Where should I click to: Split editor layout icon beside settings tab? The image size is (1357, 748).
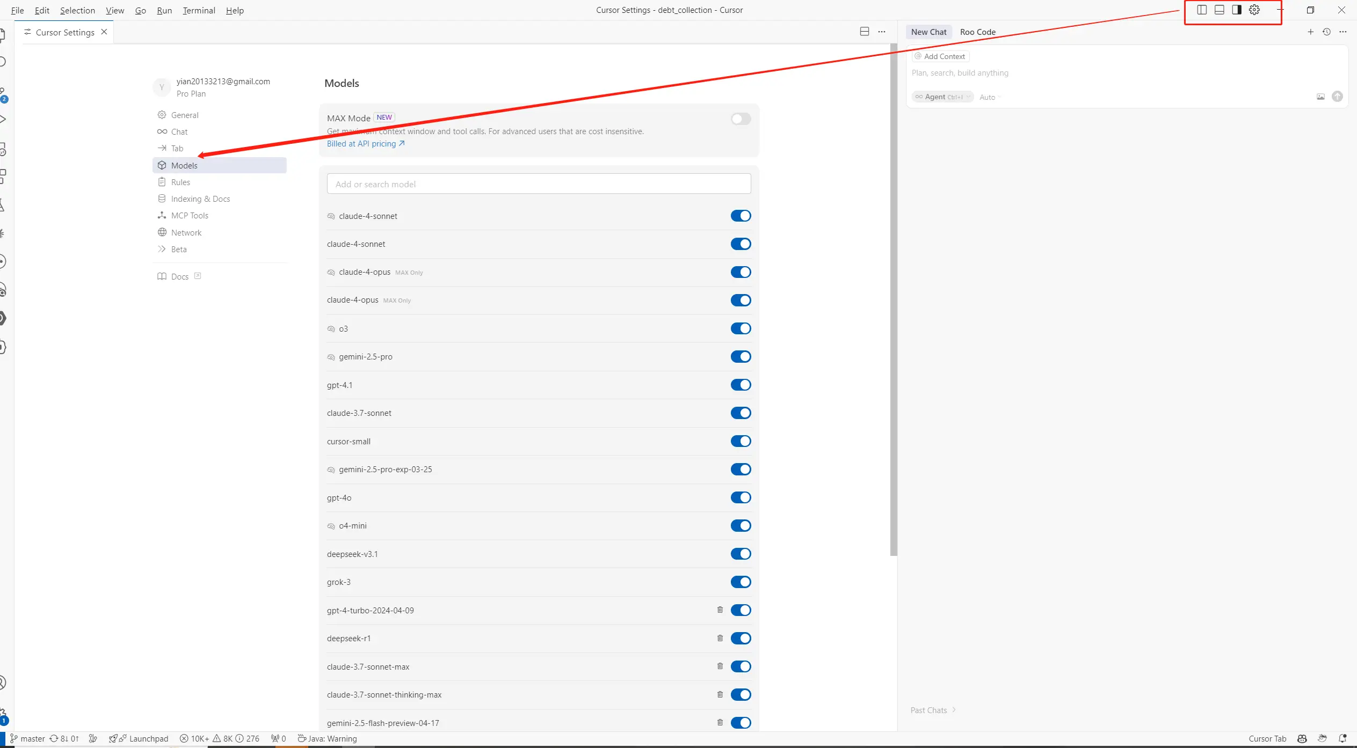[865, 32]
